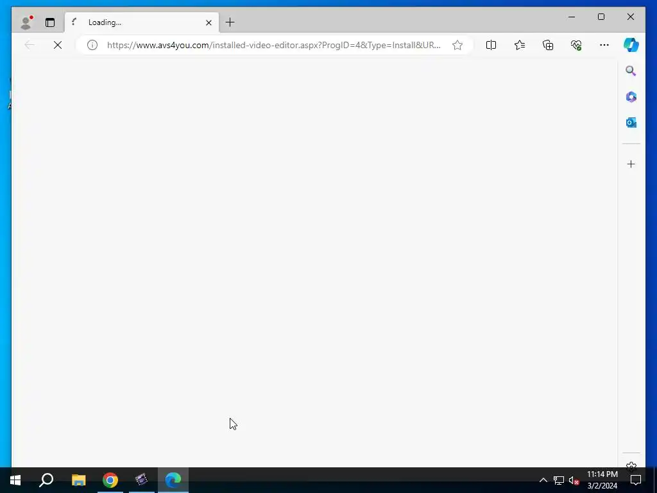Close the Loading... tab

click(x=209, y=22)
